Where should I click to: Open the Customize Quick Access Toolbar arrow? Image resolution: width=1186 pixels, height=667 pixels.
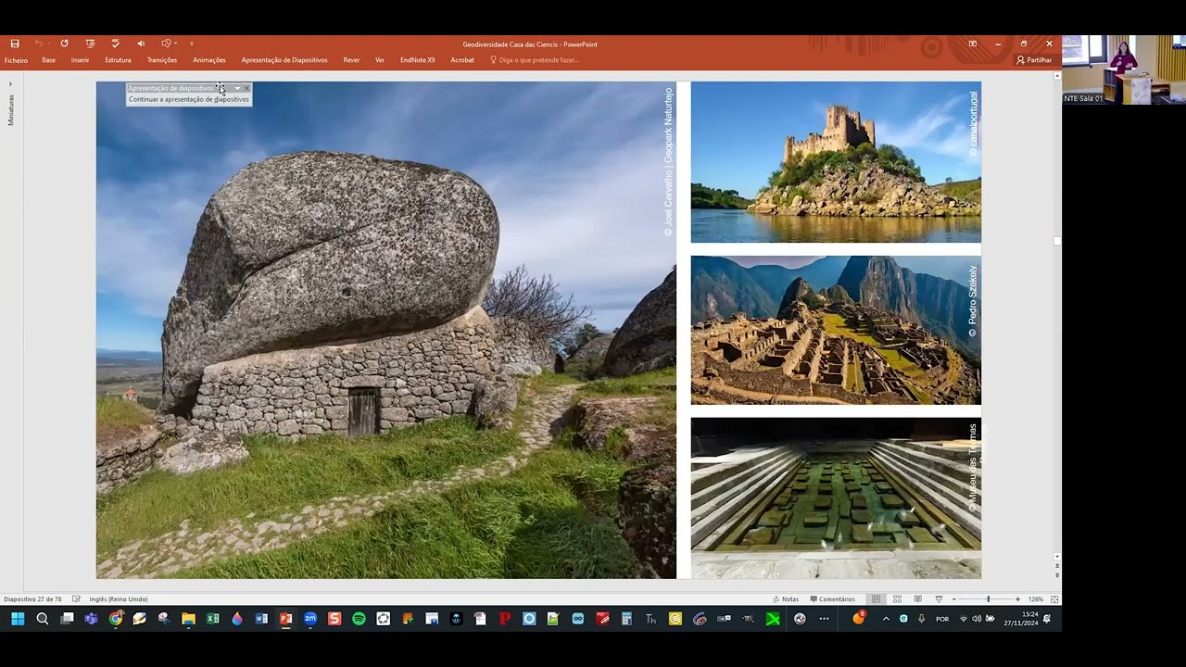click(192, 44)
